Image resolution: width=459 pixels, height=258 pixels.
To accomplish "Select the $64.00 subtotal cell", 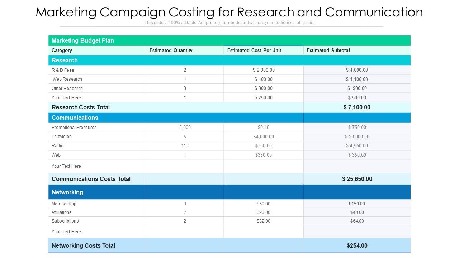I will 357,221.
